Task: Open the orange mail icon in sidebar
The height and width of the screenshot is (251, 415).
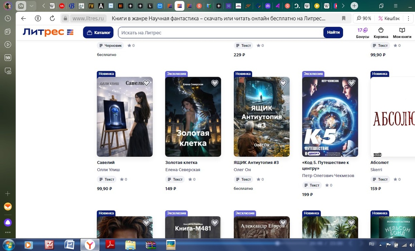Action: (8, 206)
